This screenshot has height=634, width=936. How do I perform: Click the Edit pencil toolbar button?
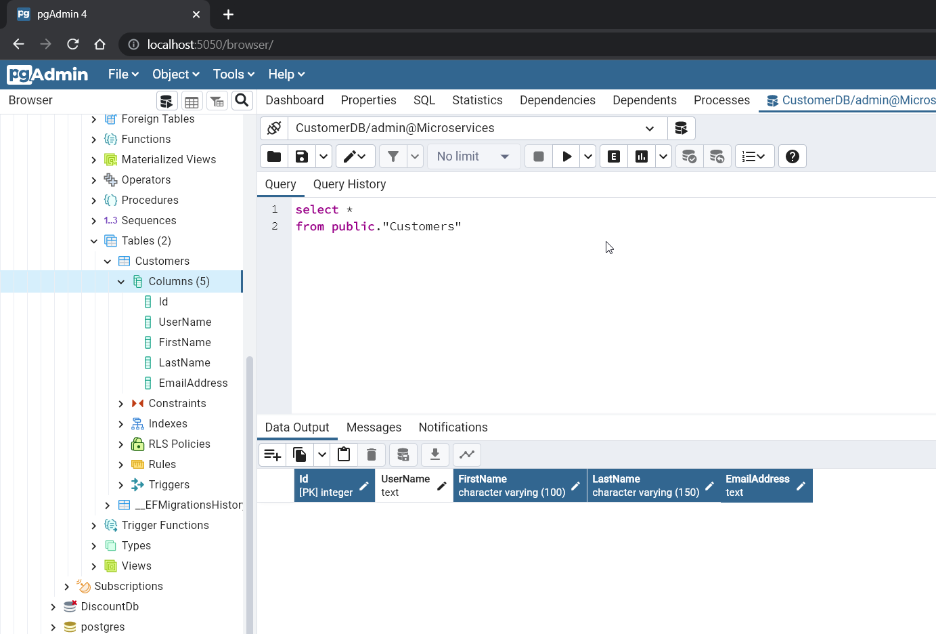355,156
